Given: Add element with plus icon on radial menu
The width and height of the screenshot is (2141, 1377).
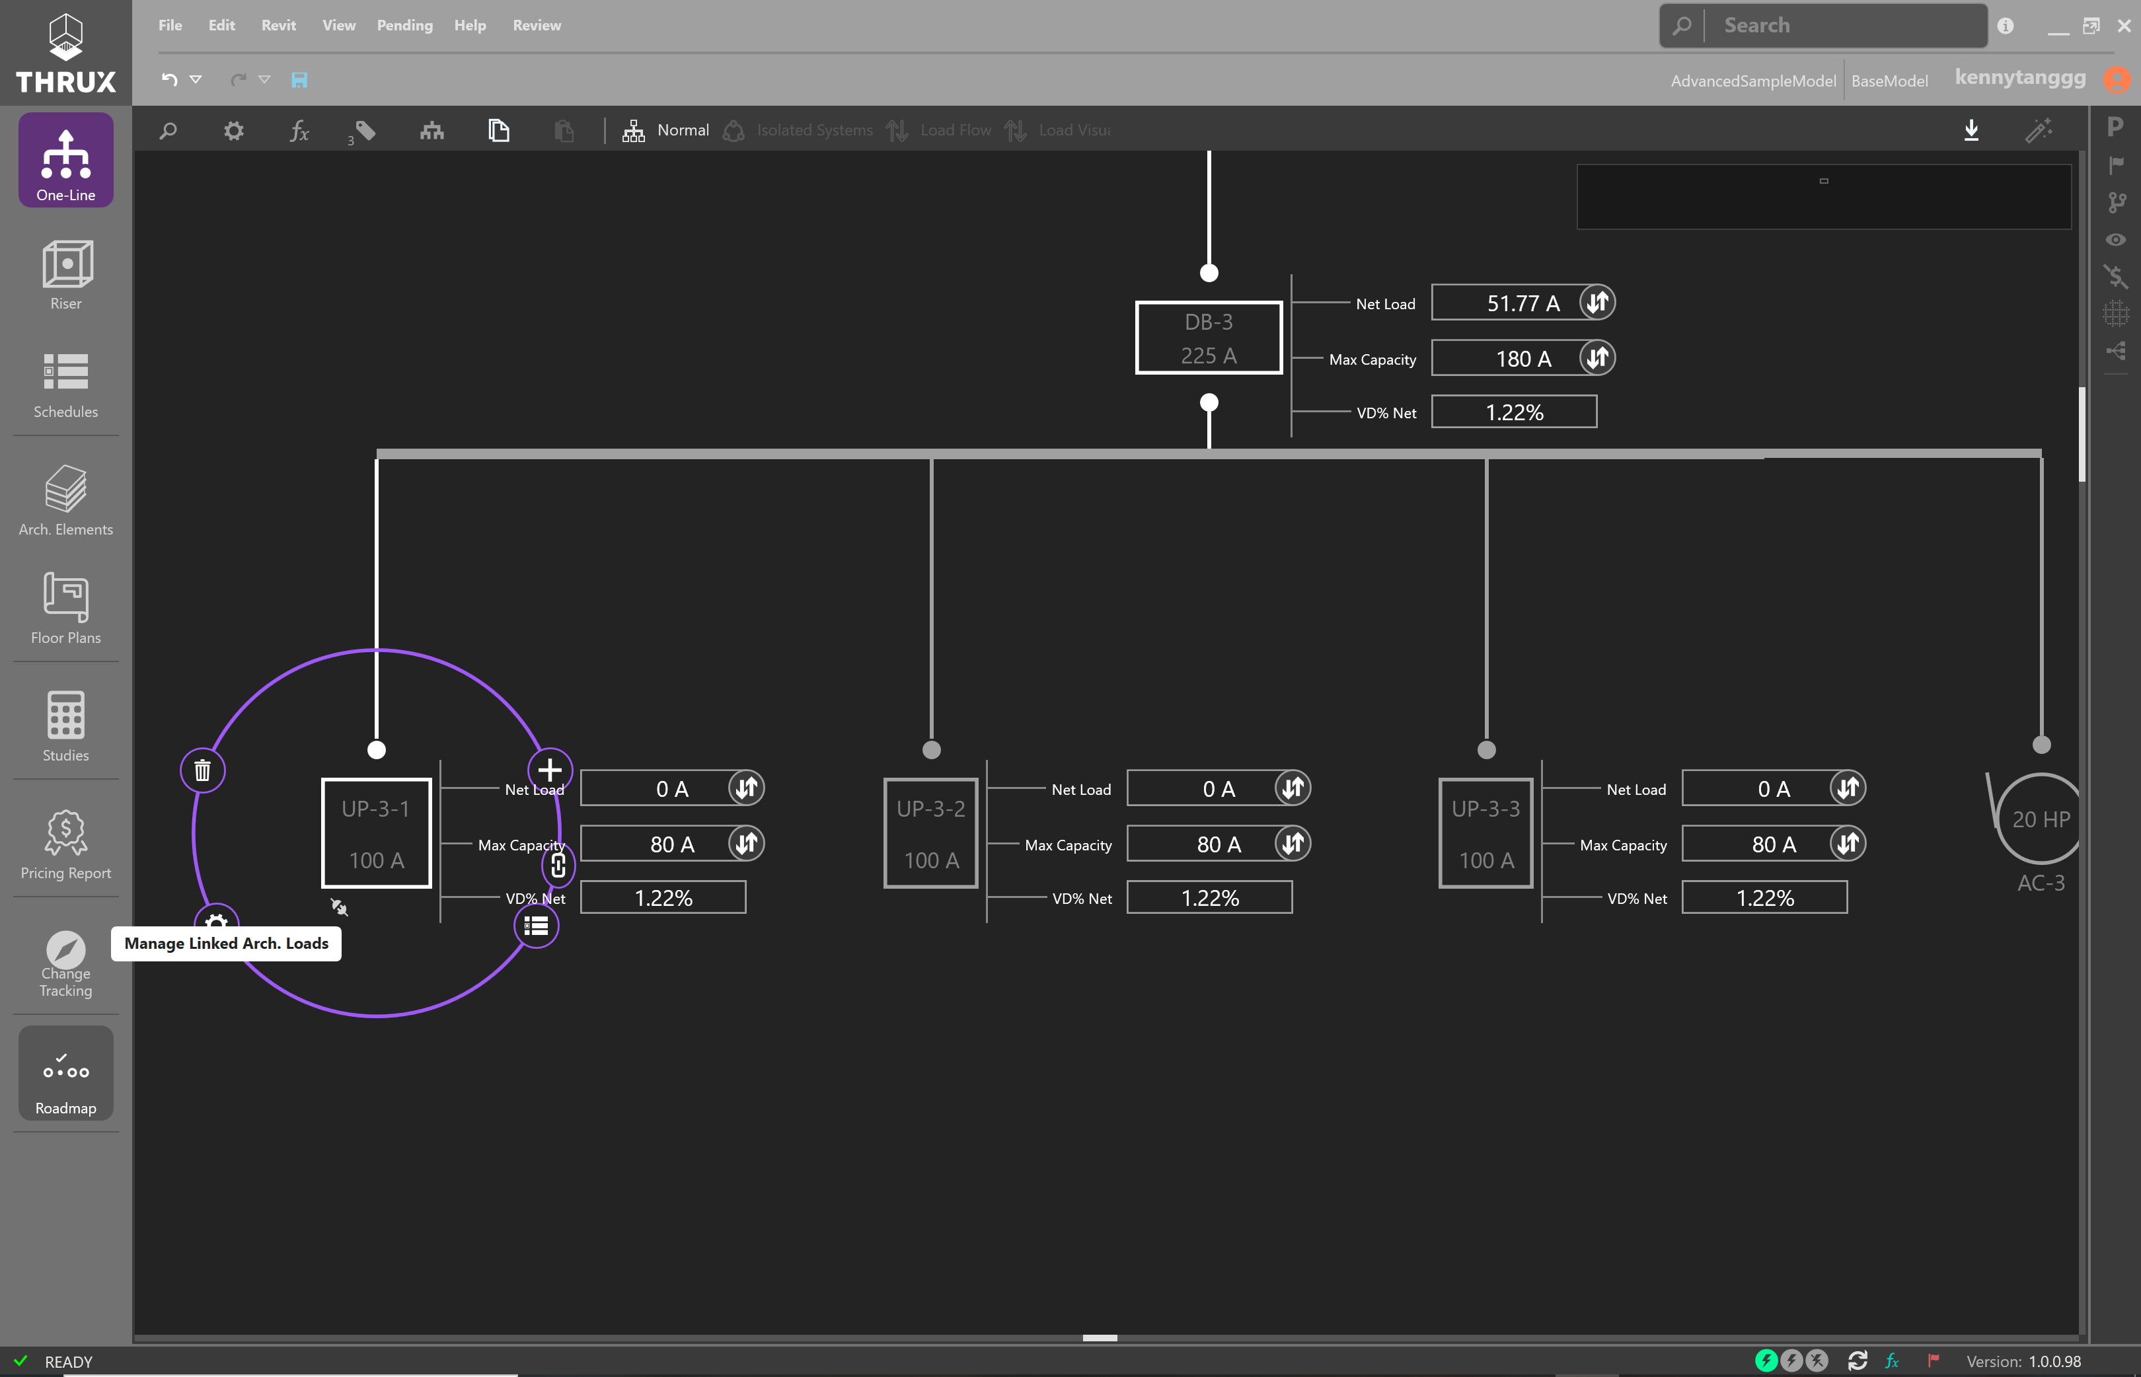Looking at the screenshot, I should (550, 770).
